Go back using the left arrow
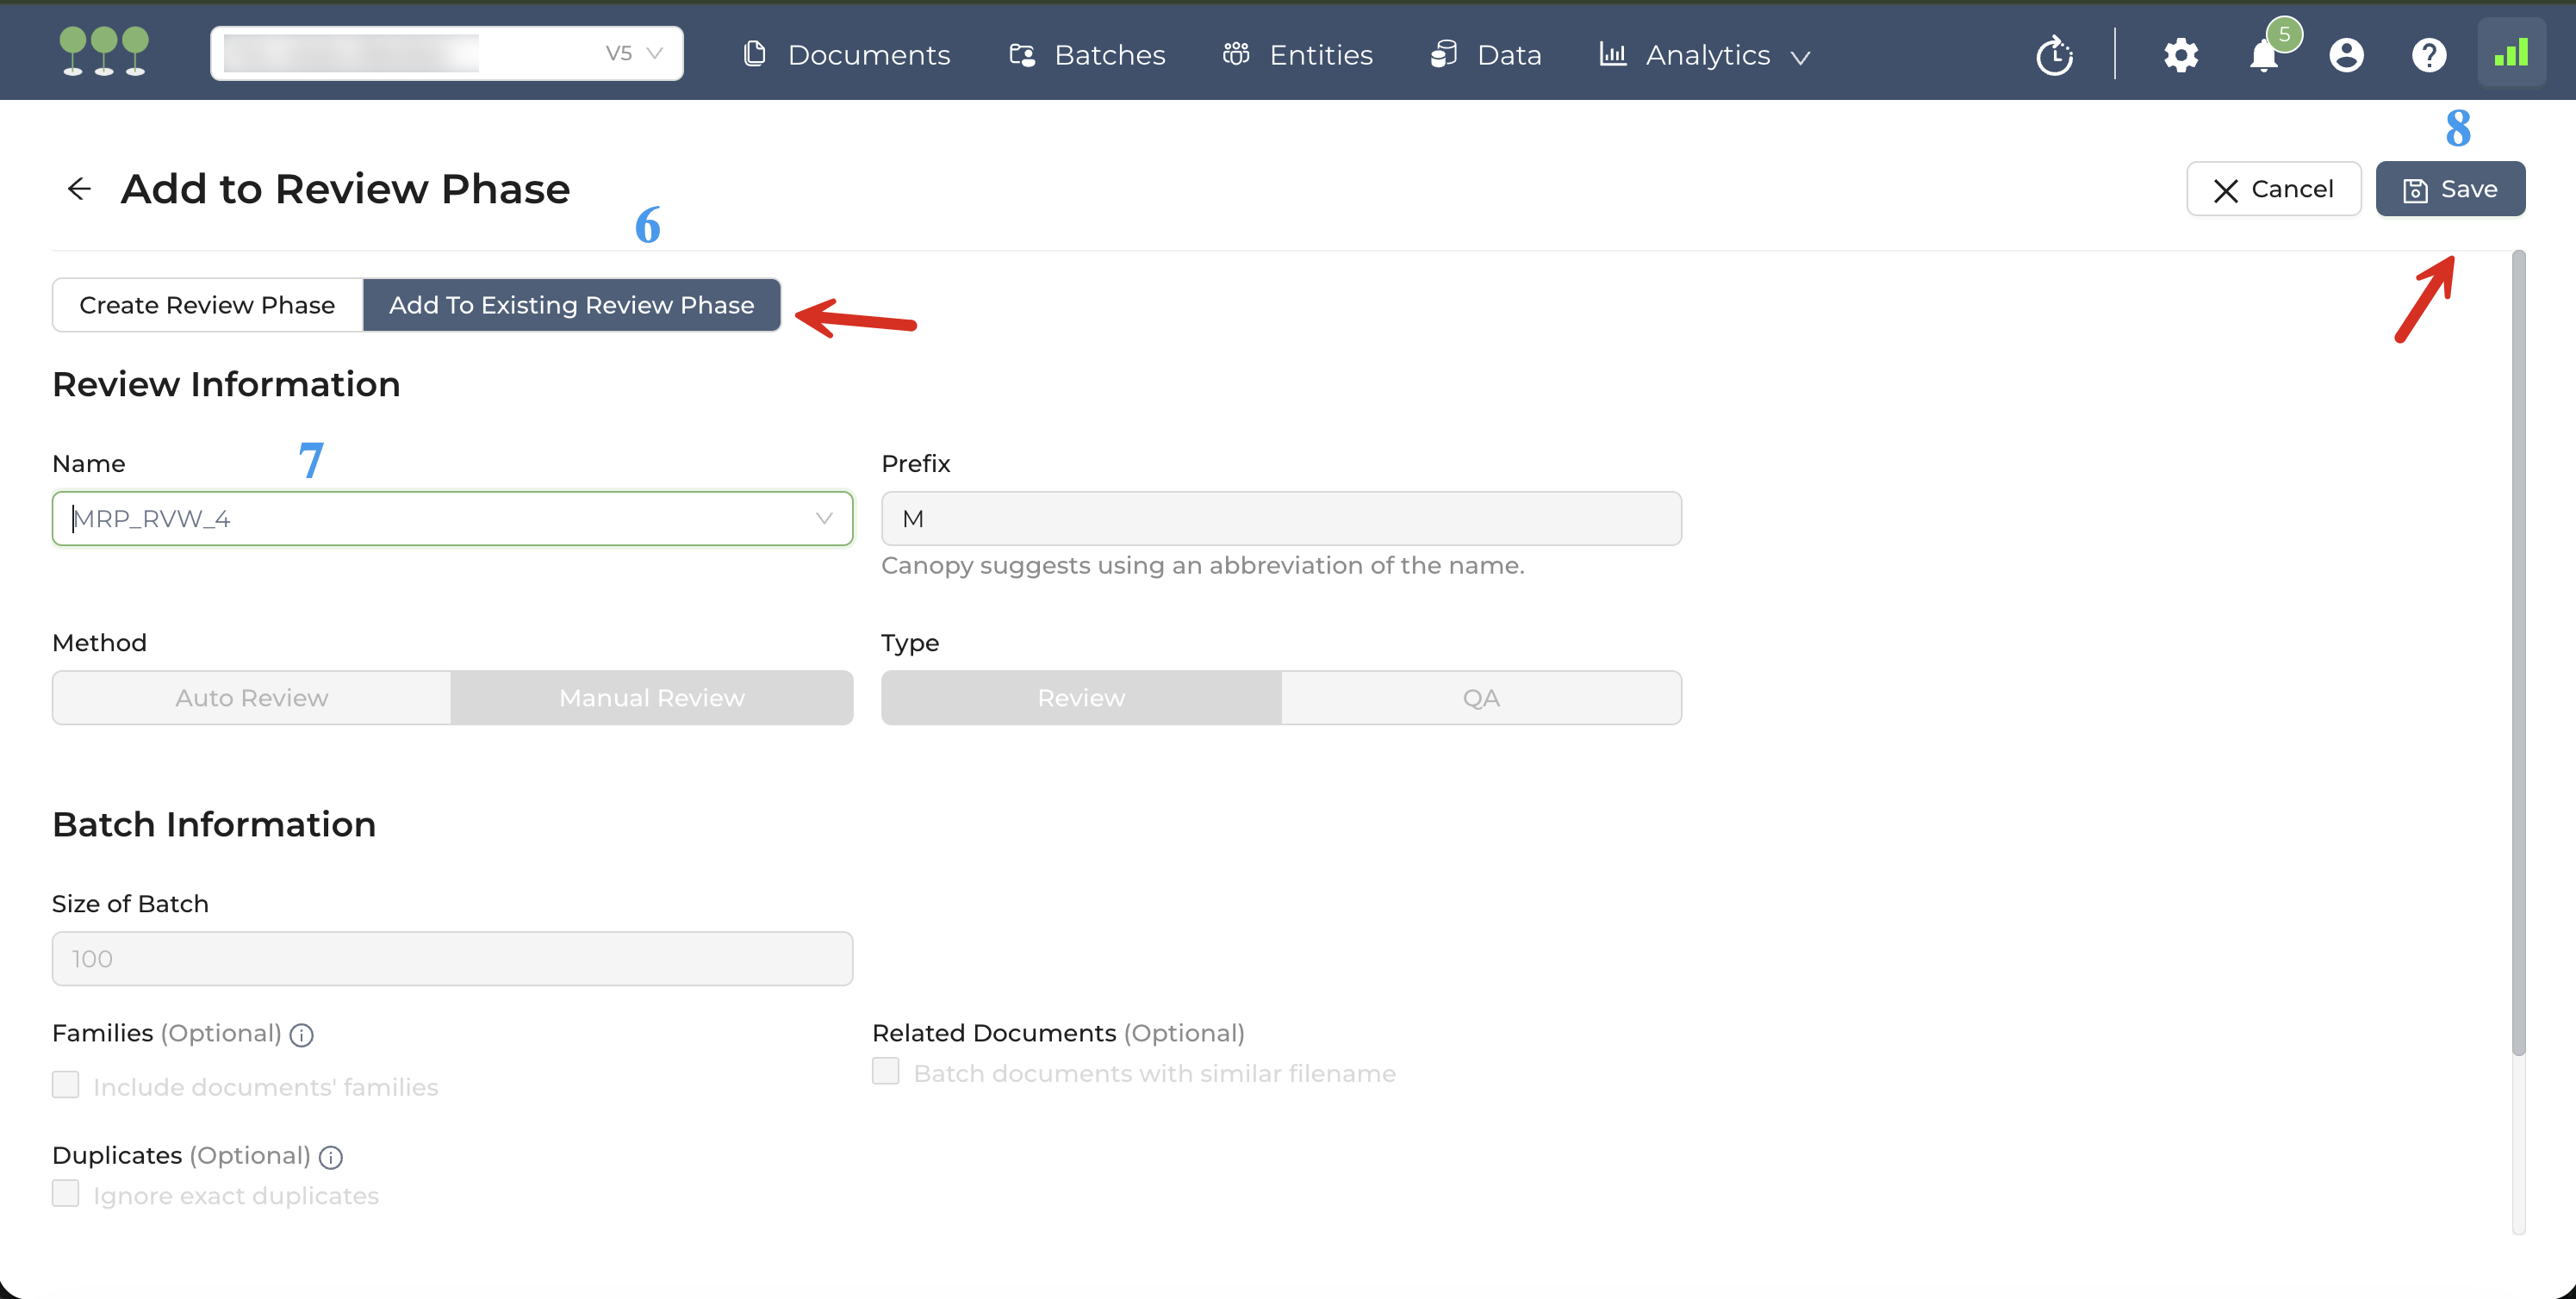The height and width of the screenshot is (1299, 2576). [x=79, y=188]
